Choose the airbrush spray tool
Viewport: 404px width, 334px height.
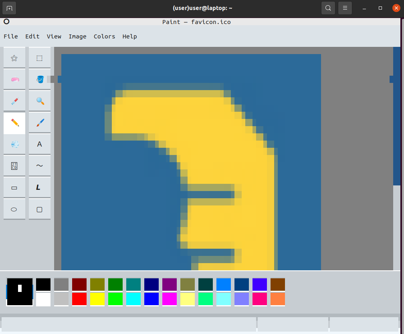(x=14, y=144)
